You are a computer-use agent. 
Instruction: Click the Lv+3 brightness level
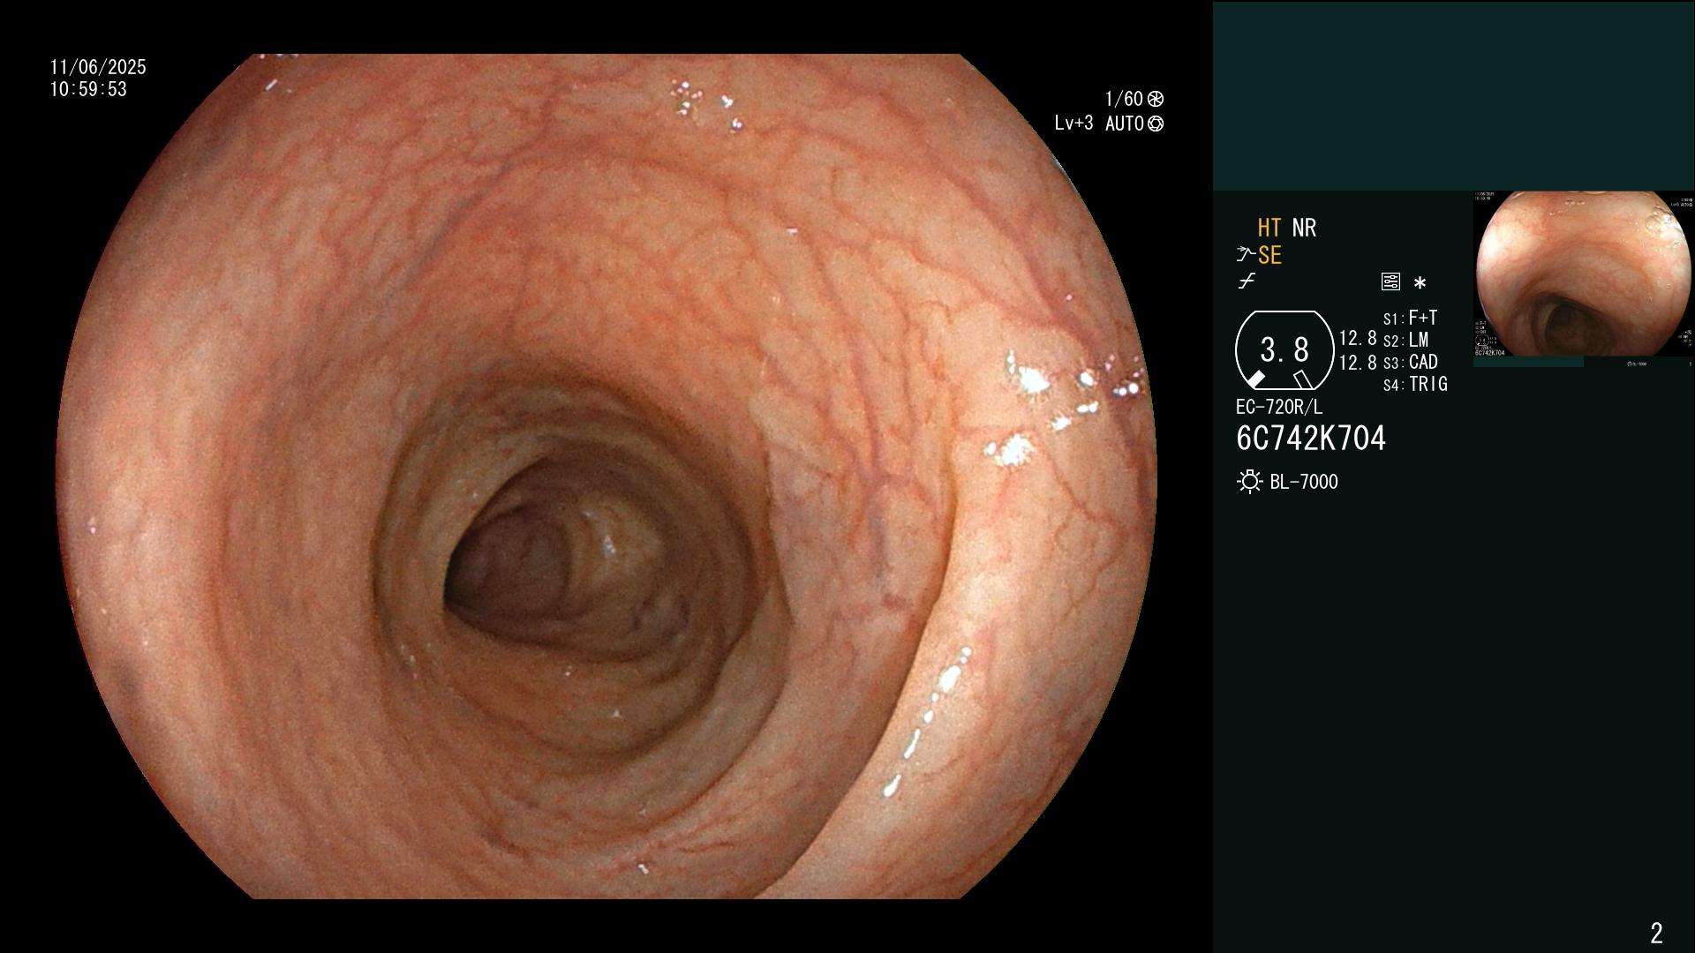pos(1073,124)
